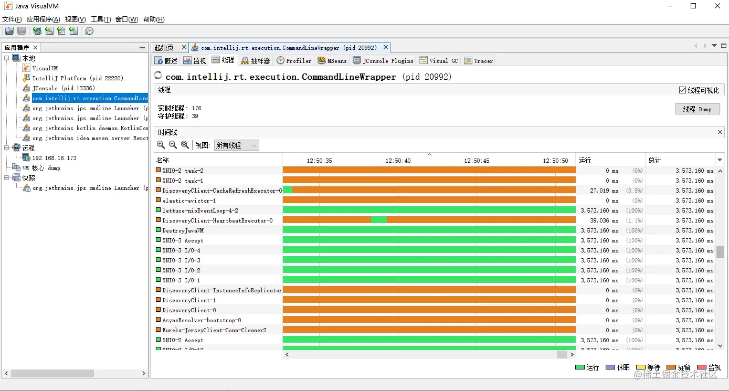Switch to the 概述 tab
This screenshot has width=729, height=391.
pyautogui.click(x=166, y=61)
